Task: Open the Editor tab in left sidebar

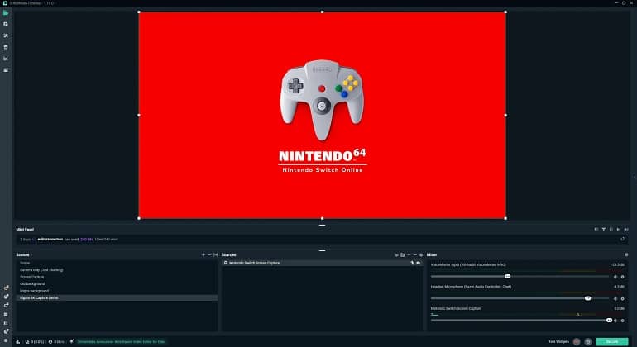Action: click(6, 13)
